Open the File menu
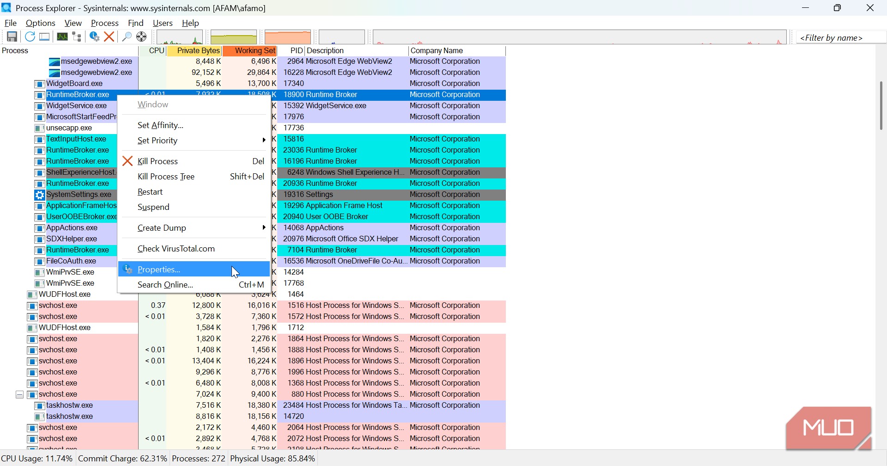This screenshot has width=887, height=466. coord(11,23)
